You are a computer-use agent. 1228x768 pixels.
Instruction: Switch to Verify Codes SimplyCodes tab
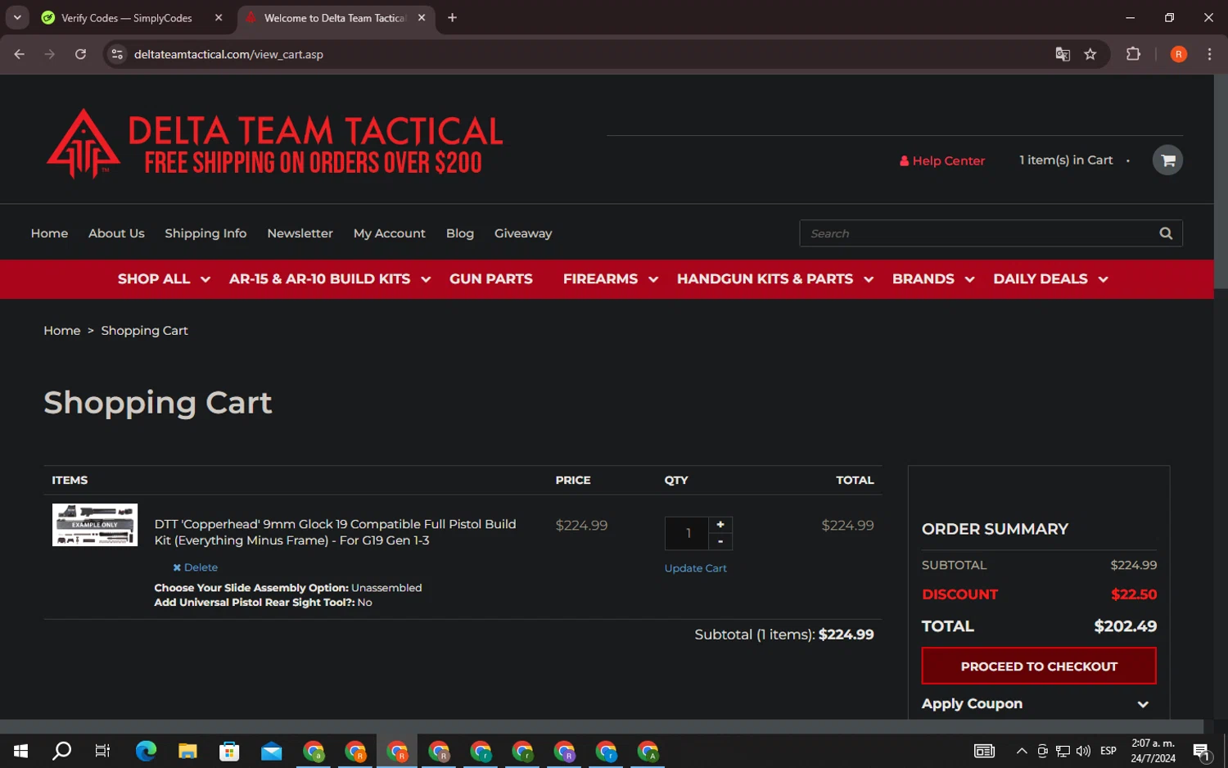click(x=127, y=18)
